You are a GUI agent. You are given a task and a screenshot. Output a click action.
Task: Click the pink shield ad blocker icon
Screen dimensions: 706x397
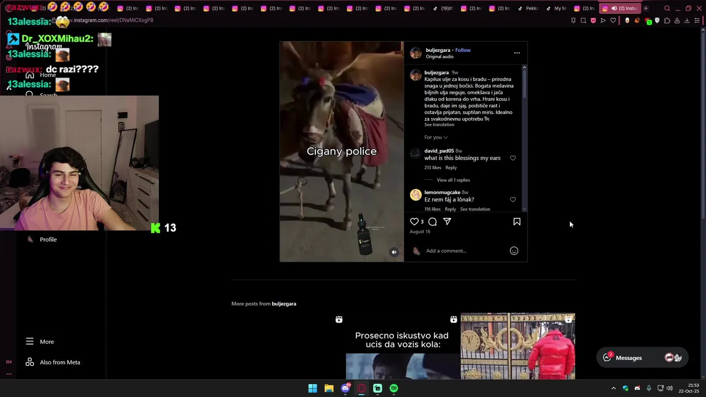593,20
